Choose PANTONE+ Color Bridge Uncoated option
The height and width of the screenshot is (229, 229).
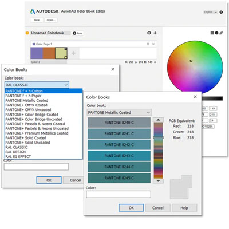tap(44, 119)
